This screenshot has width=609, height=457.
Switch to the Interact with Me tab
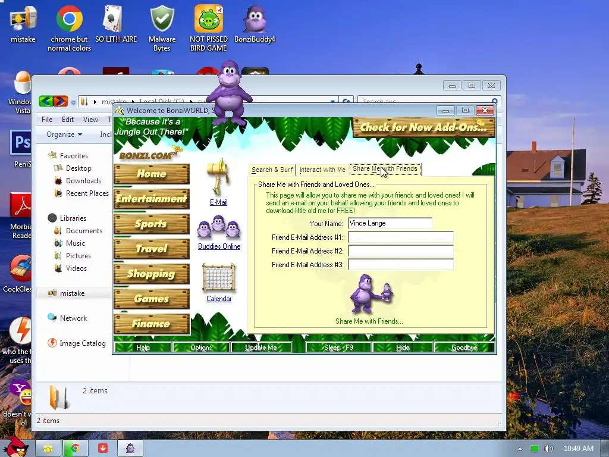tap(322, 170)
